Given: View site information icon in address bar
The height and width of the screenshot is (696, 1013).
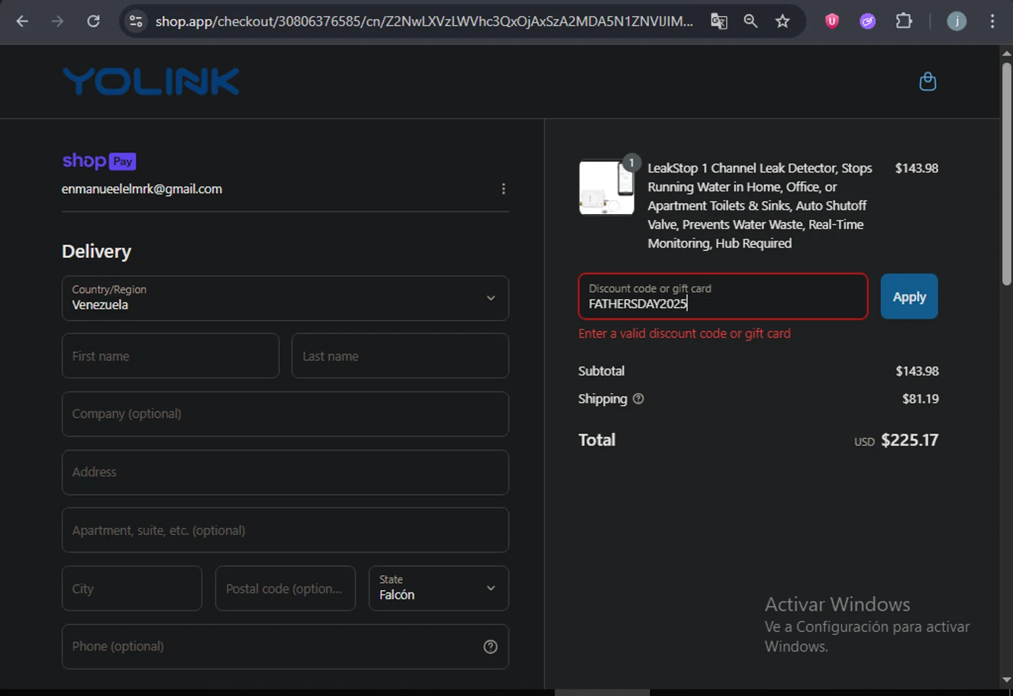Looking at the screenshot, I should click(136, 22).
